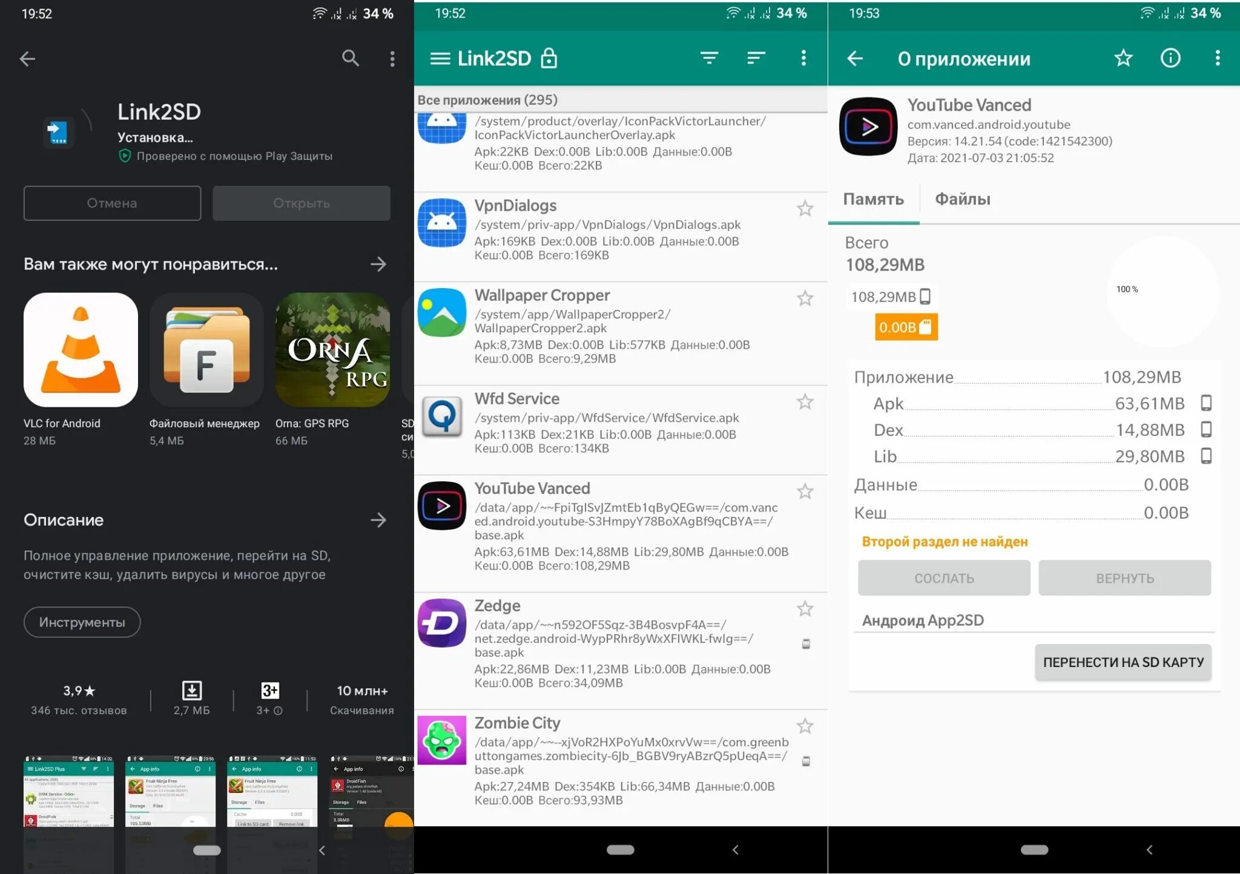Tap the favorite star in app details header
The image size is (1240, 874).
[x=1123, y=58]
